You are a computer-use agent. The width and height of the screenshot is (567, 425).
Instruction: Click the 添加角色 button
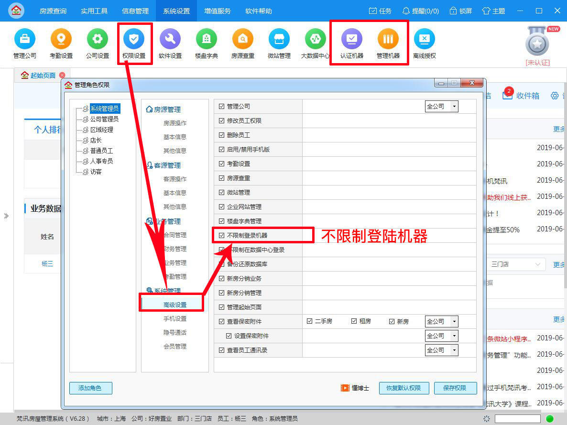pyautogui.click(x=90, y=388)
